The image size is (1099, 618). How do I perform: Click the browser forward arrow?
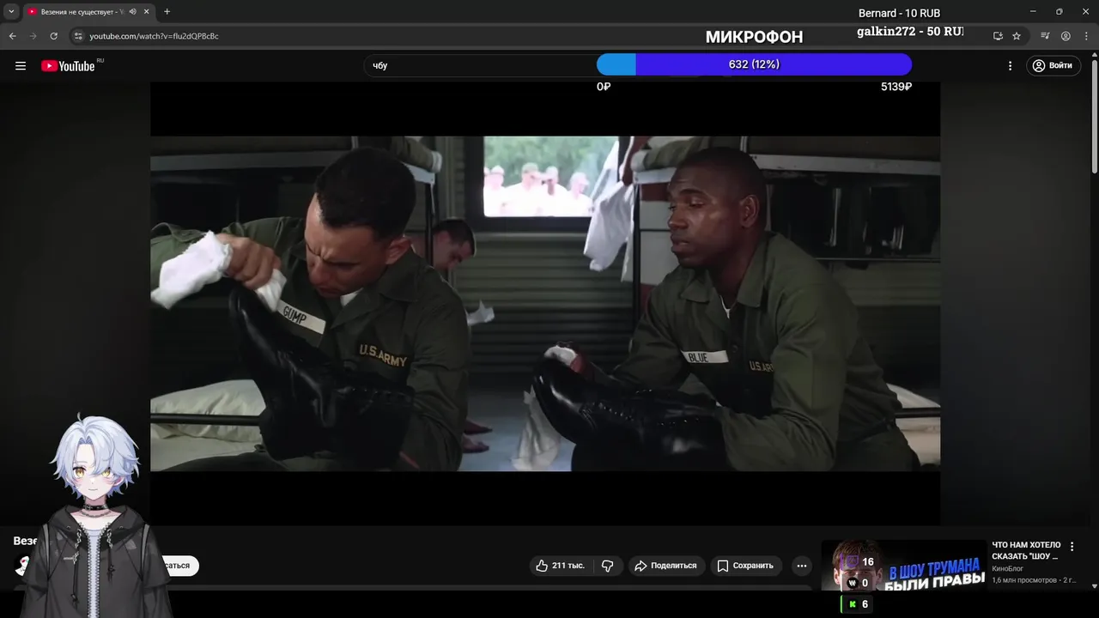point(33,36)
